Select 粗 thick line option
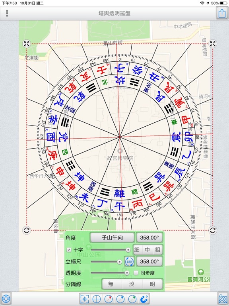 click(157, 249)
